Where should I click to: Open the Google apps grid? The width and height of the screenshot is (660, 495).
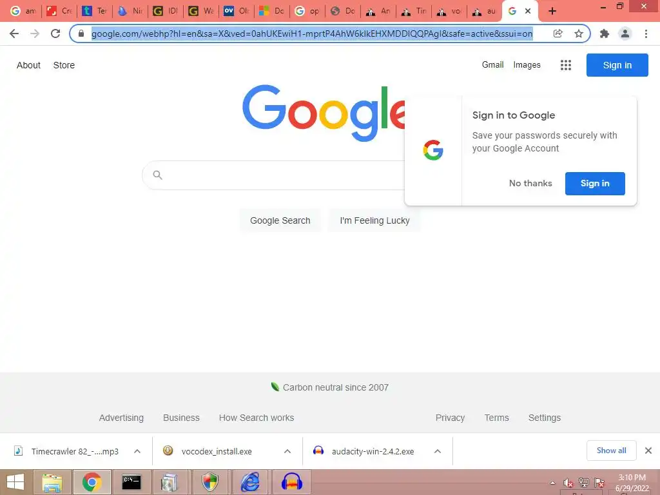click(566, 65)
